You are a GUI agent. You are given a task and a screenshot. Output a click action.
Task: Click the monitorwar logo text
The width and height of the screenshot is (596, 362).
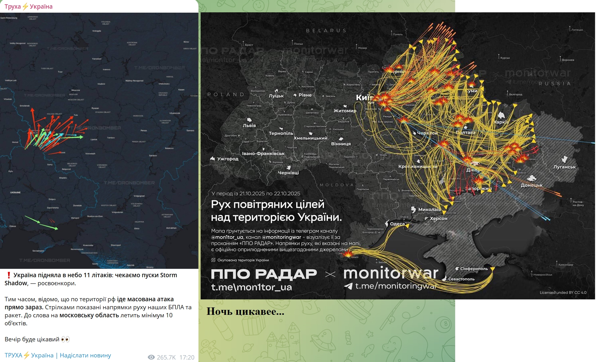coord(391,273)
